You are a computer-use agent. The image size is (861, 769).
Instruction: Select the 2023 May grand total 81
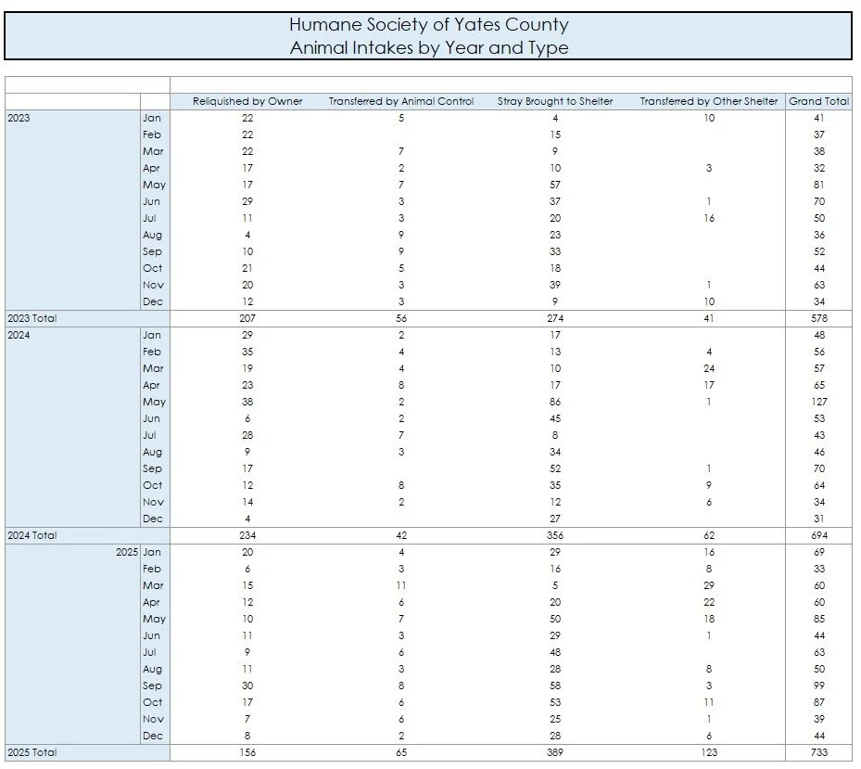[x=818, y=185]
